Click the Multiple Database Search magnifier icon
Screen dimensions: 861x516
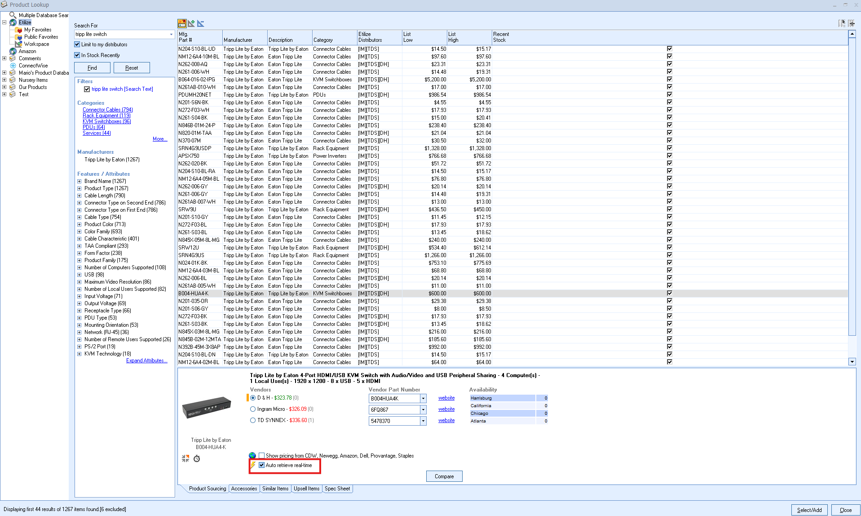pyautogui.click(x=13, y=15)
